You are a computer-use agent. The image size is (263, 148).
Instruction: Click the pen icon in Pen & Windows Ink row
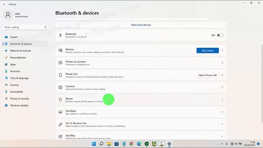point(60,124)
